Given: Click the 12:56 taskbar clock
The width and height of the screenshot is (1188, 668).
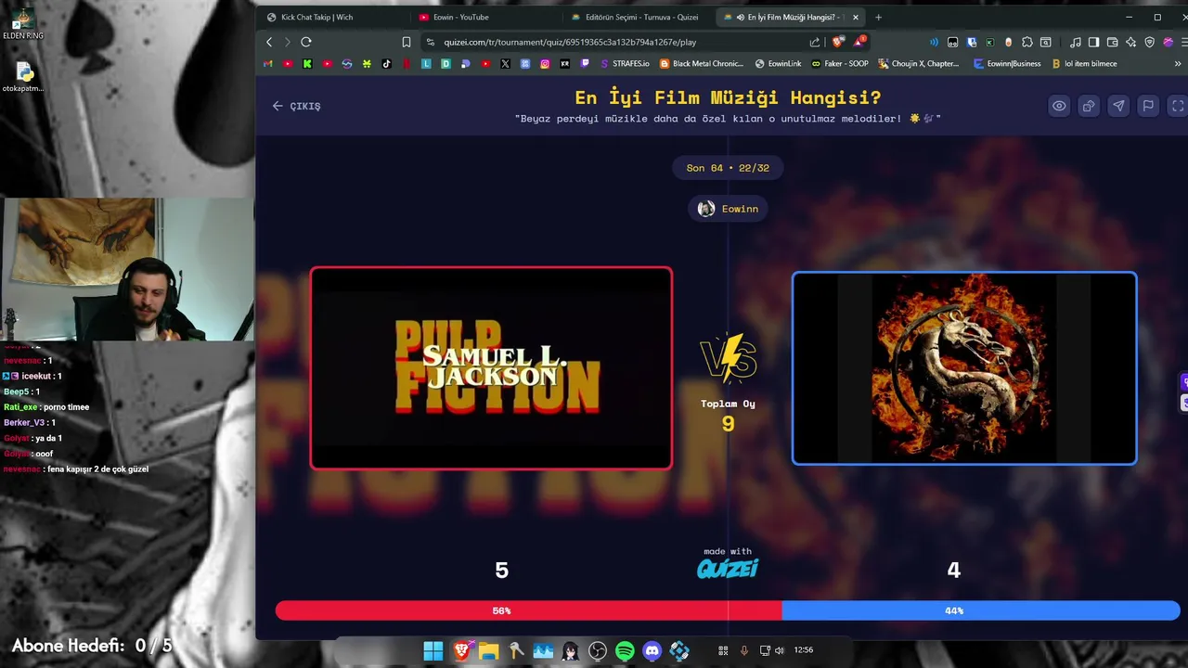Looking at the screenshot, I should (x=804, y=650).
